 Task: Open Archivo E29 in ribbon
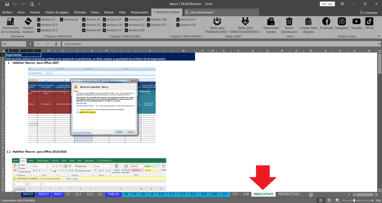click(x=135, y=30)
